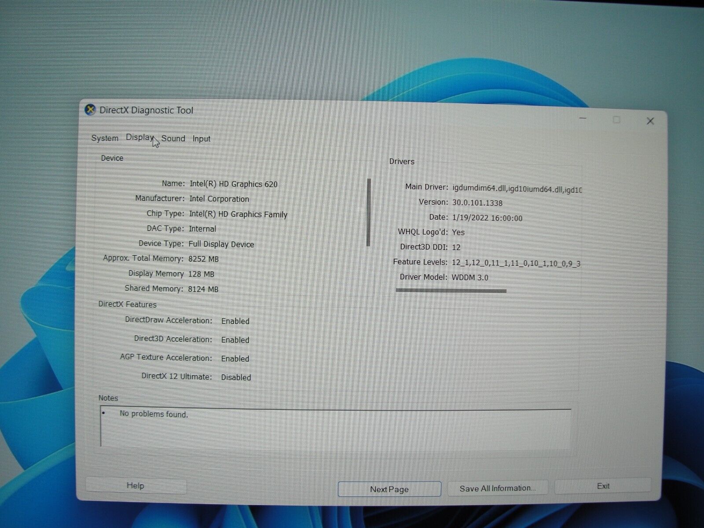Screen dimensions: 704x528
Task: Click the disabled maximize window button
Action: point(616,120)
